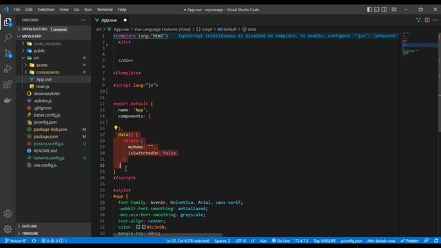
Task: Click TS 4.7.3 version in status bar
Action: click(302, 240)
